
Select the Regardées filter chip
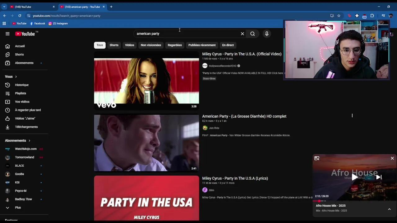(x=175, y=45)
